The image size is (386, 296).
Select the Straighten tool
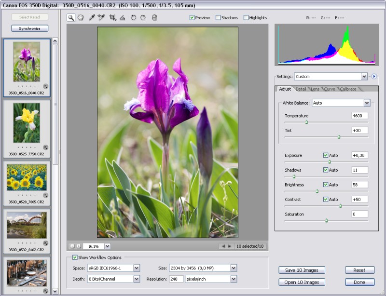pos(123,18)
